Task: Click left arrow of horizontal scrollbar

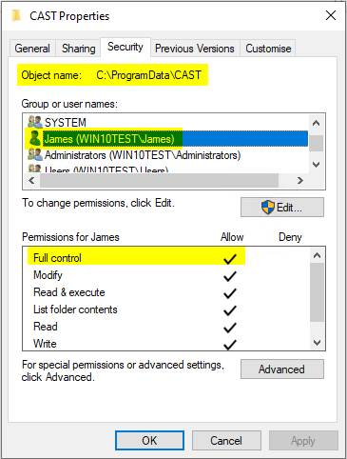Action: [31, 181]
